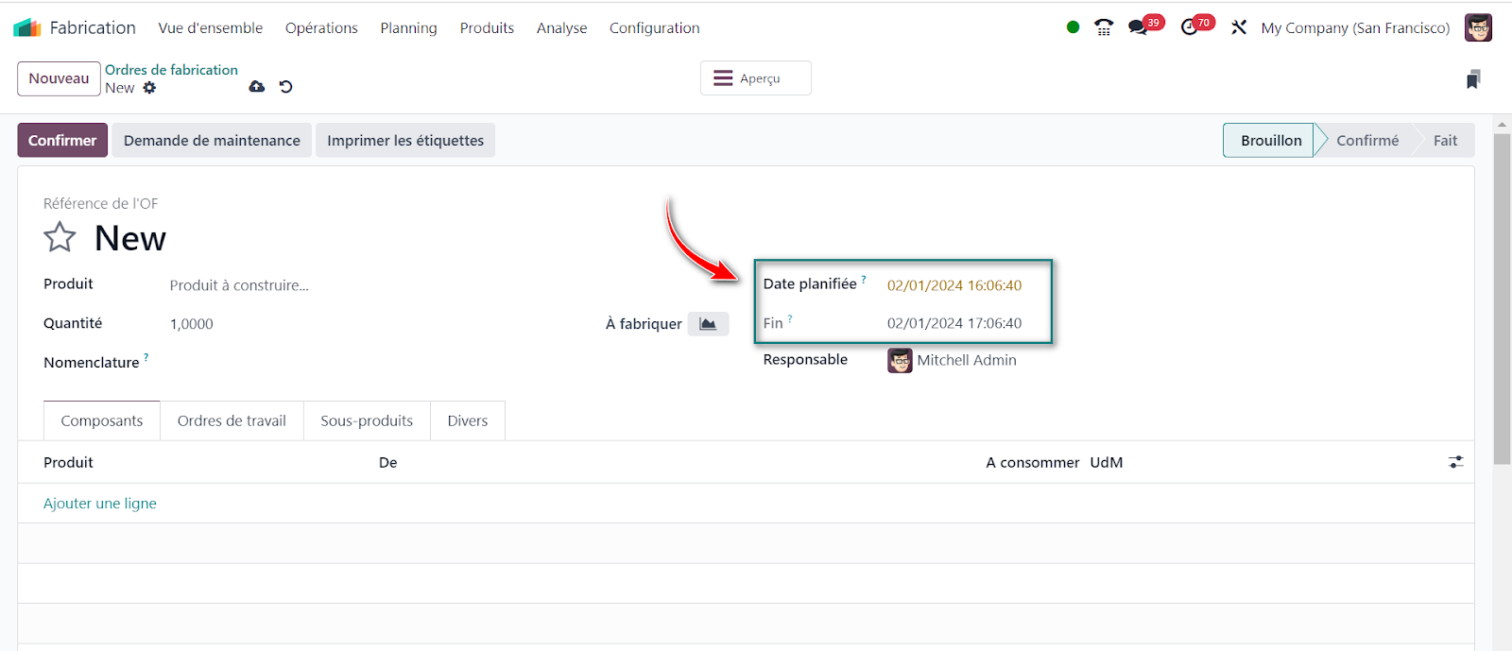
Task: Click the Fabrication app logo icon
Action: 26,28
